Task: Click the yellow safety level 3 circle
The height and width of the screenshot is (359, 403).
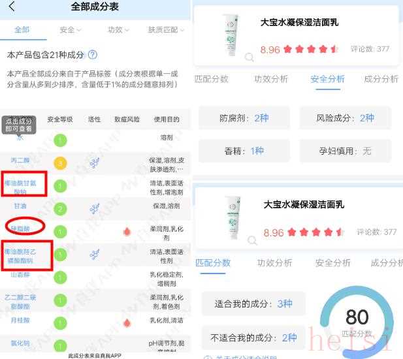Action: click(60, 163)
